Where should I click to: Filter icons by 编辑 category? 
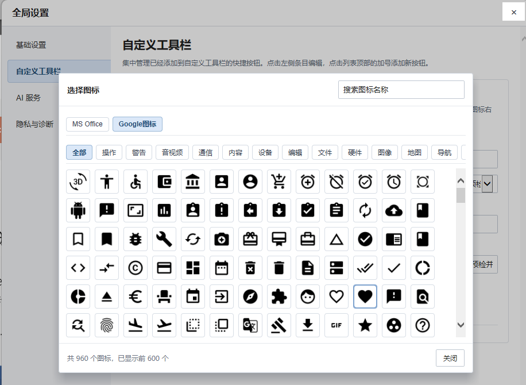(295, 152)
